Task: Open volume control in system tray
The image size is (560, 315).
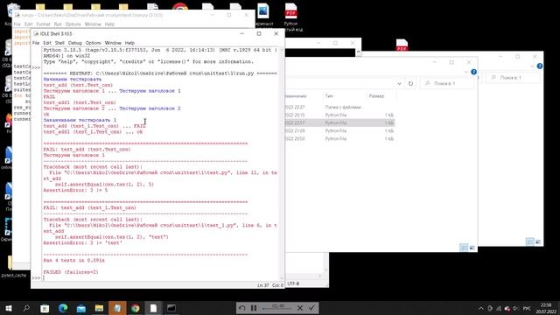Action: coord(515,308)
